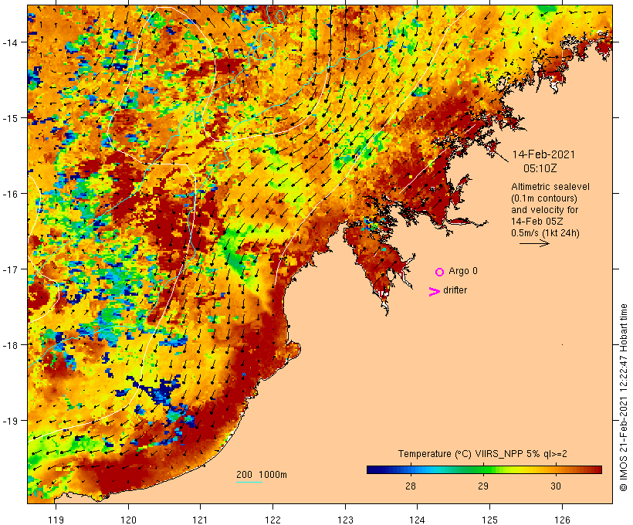Click the '(0.1m contours)' text
The height and width of the screenshot is (525, 633).
point(544,198)
